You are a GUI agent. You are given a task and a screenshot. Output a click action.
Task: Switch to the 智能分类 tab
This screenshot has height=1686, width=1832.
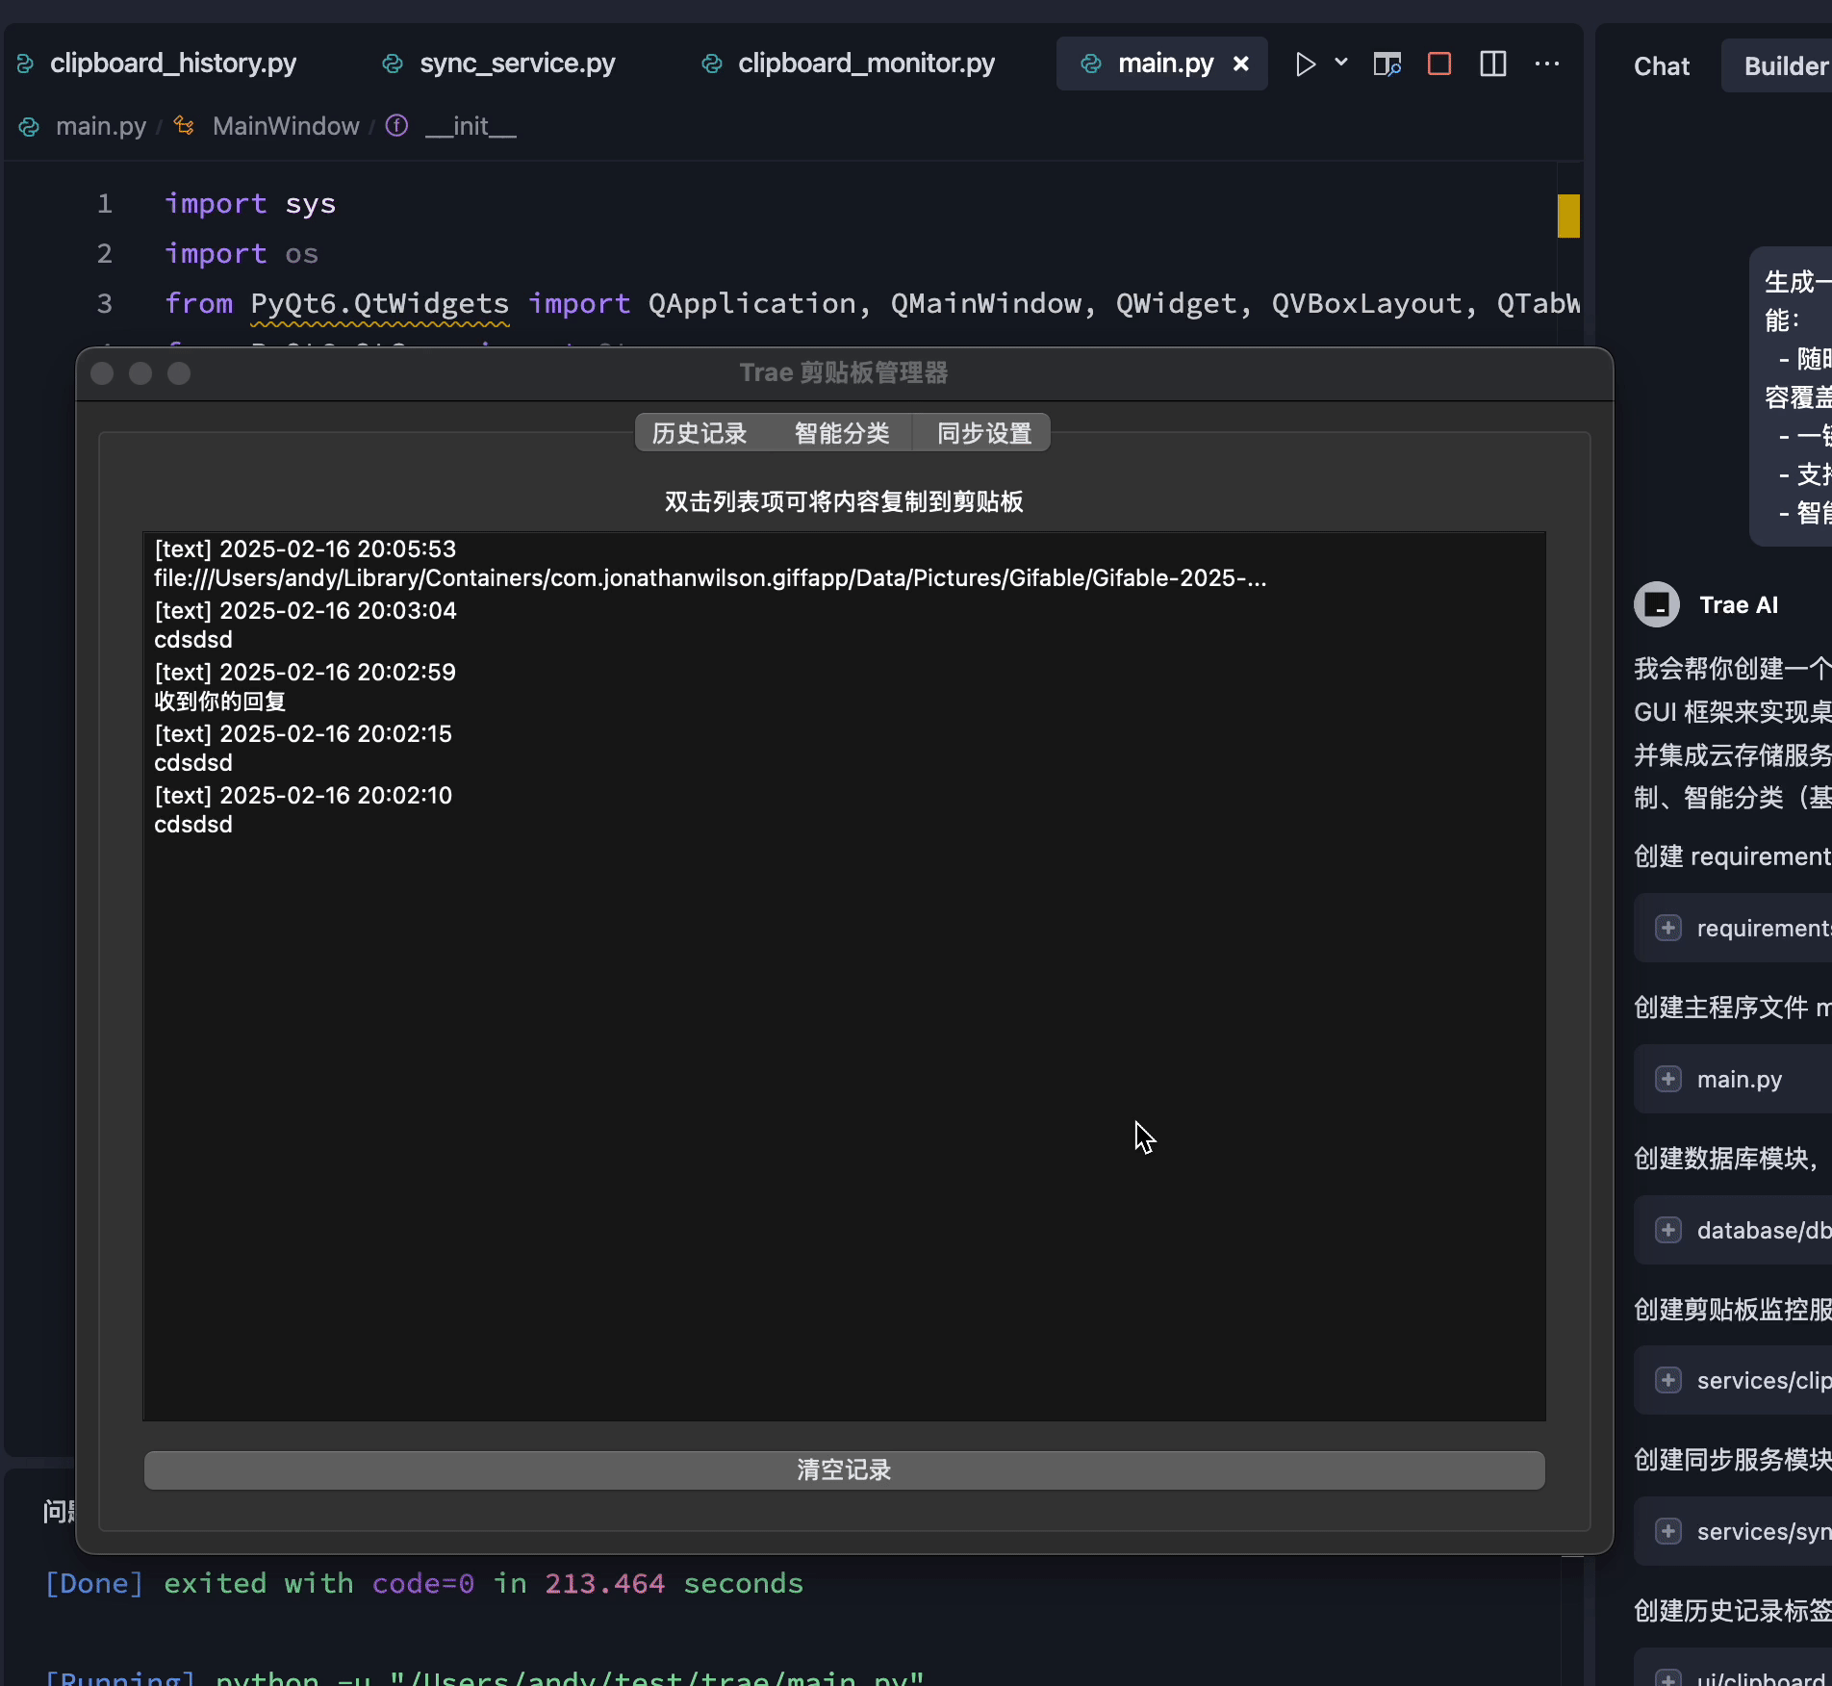coord(842,433)
